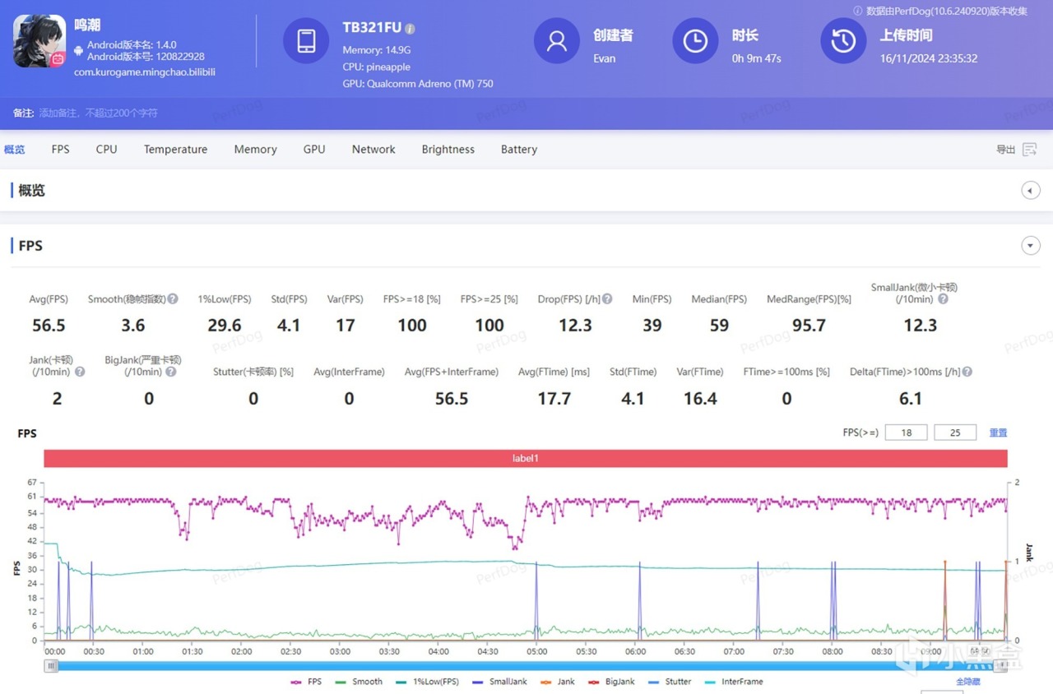Collapse the FPS section with arrow
The width and height of the screenshot is (1053, 694).
(x=1030, y=246)
